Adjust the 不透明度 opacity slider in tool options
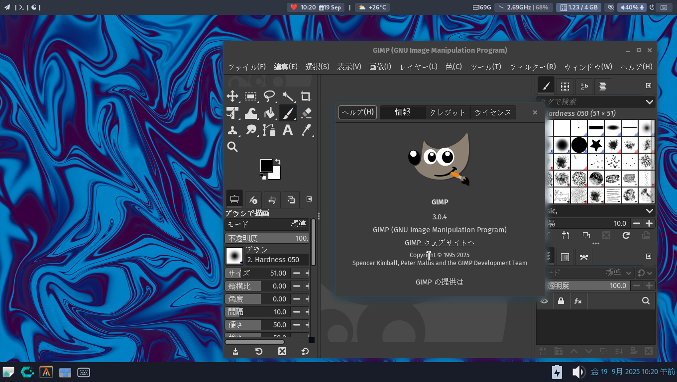Image resolution: width=677 pixels, height=382 pixels. tap(267, 238)
